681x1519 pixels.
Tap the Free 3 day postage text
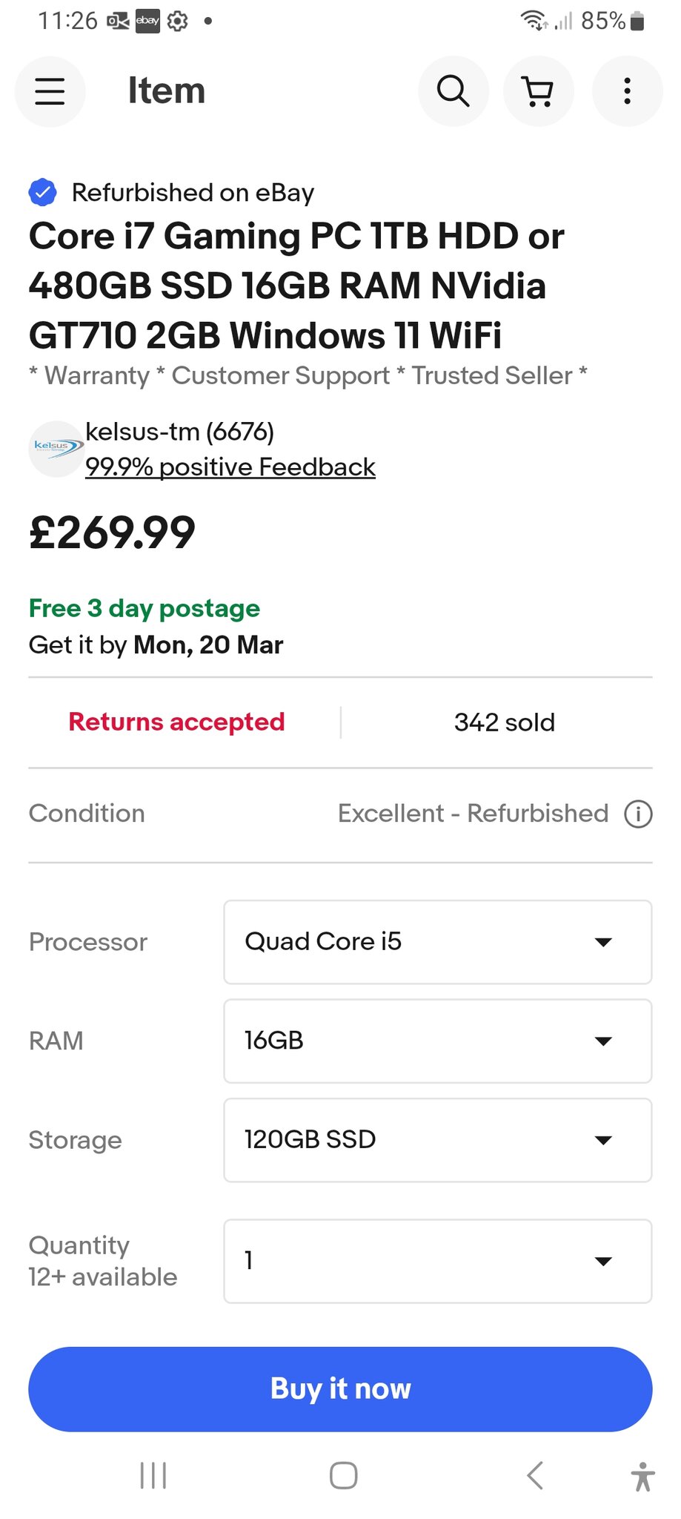pyautogui.click(x=144, y=608)
